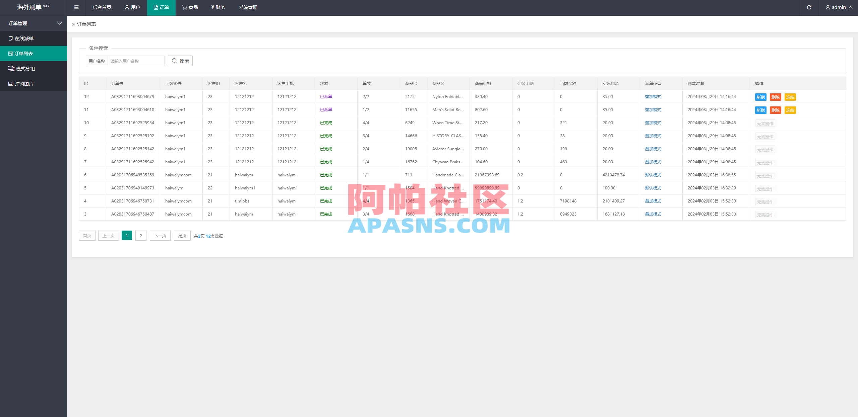Click the person icon on 用户 nav item
Image resolution: width=858 pixels, height=417 pixels.
coord(127,7)
